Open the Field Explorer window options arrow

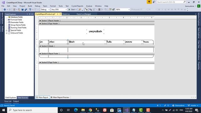click(27, 14)
